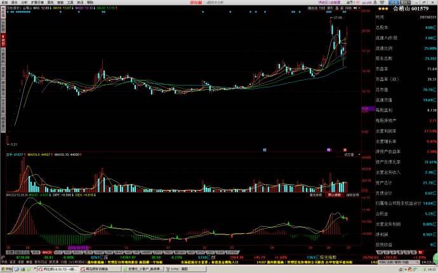Click the yellow scrolling news headline in the bottom bar

(125, 262)
